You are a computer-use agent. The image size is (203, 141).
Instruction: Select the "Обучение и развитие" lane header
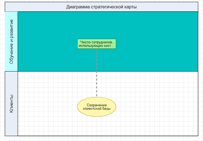[11, 41]
